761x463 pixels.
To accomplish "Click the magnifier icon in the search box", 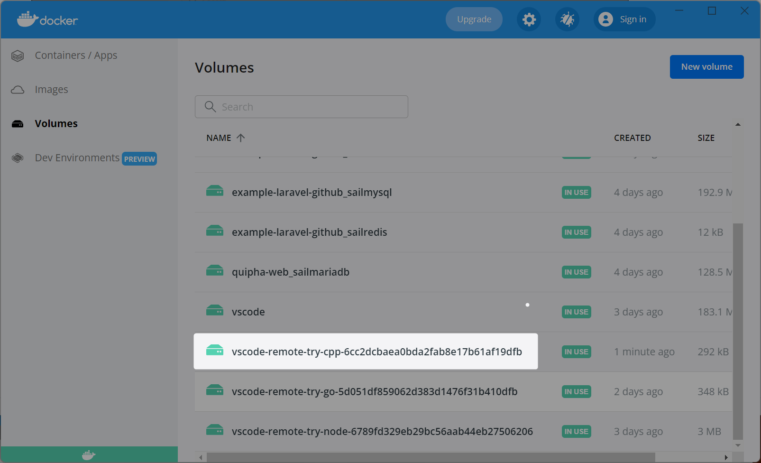I will (x=210, y=107).
